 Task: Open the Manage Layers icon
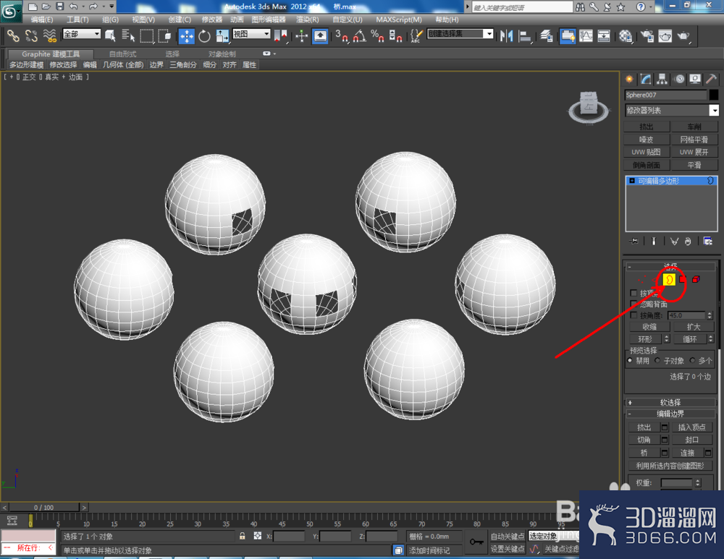[547, 36]
